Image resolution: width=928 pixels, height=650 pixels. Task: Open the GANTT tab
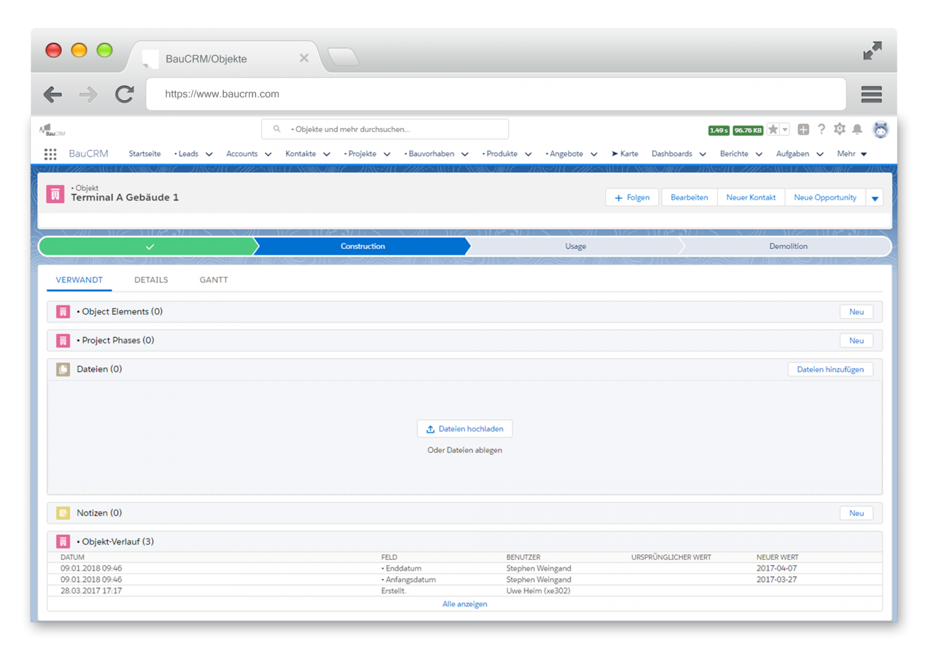(213, 280)
